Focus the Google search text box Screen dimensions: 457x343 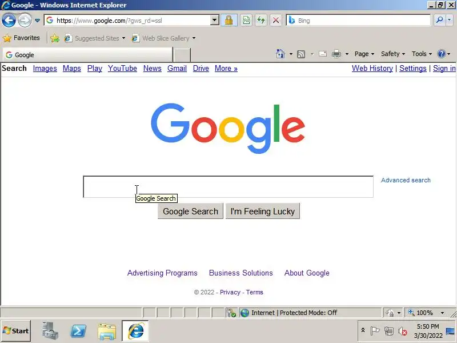click(x=228, y=187)
